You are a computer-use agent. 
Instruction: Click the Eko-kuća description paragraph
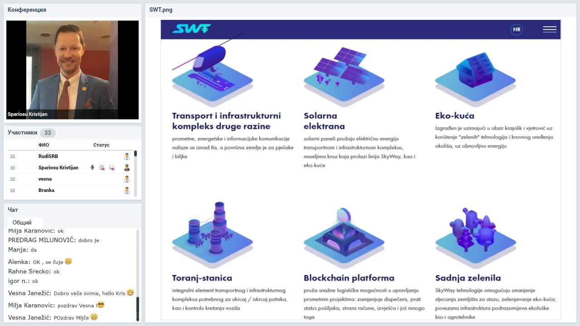(494, 137)
